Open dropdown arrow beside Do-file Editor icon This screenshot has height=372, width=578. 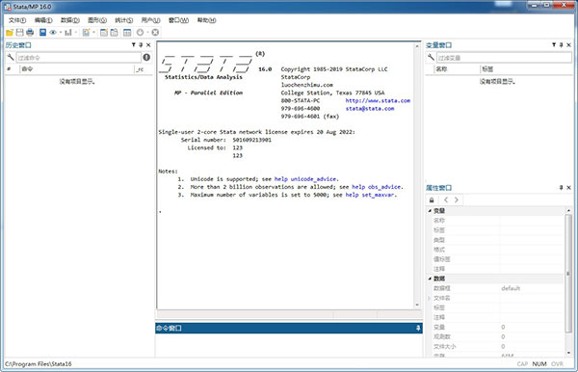pyautogui.click(x=93, y=33)
